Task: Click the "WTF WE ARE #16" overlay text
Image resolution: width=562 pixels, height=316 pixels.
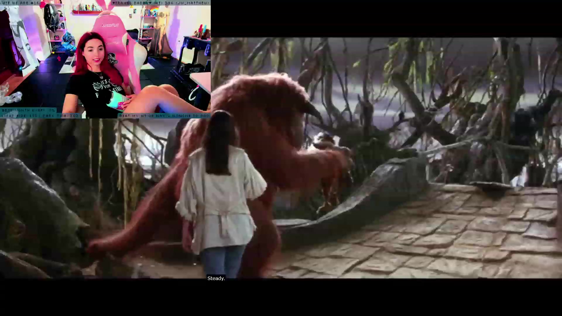Action: coord(20,3)
